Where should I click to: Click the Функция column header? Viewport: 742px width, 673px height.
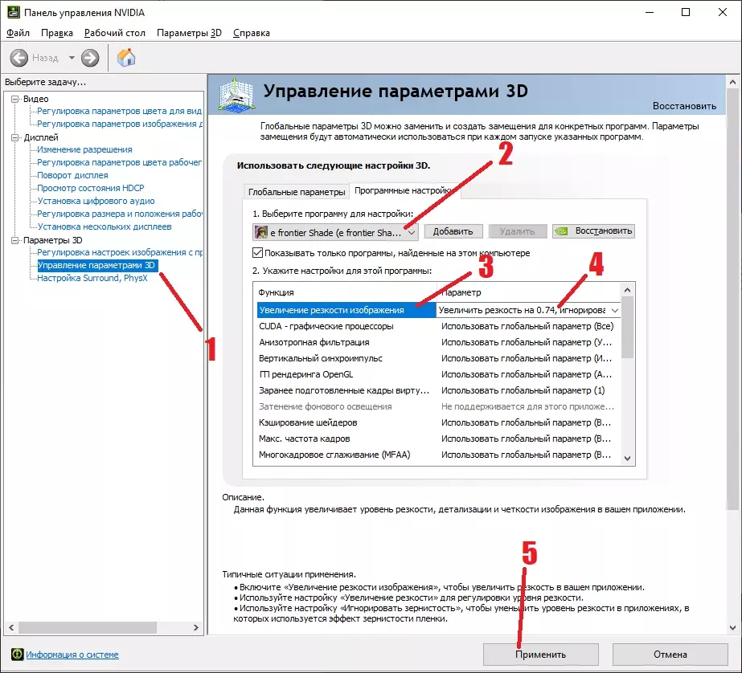point(345,292)
